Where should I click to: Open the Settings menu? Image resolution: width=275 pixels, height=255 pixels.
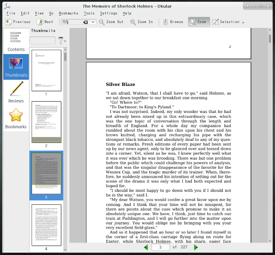[x=108, y=13]
